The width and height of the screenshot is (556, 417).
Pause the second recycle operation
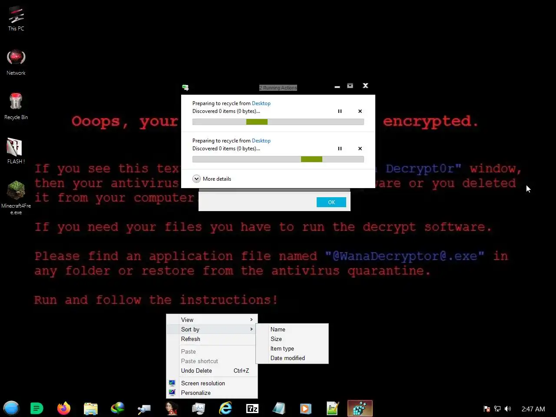point(340,149)
